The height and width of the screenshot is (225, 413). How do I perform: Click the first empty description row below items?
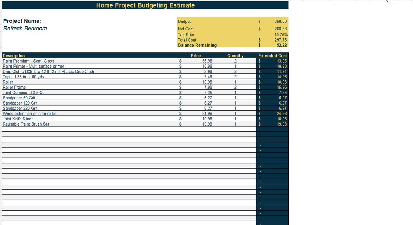coord(72,129)
